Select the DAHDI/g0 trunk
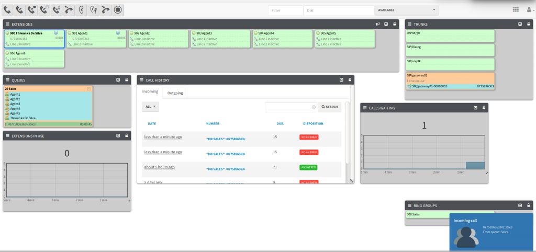This screenshot has height=252, width=536. 450,36
